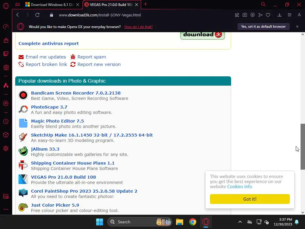Open the Opera menu logo button

coord(6,6)
